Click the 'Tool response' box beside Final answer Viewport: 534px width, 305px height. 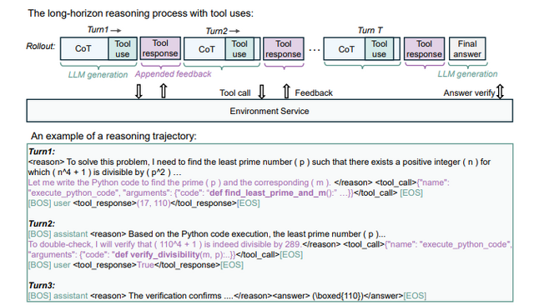[424, 49]
